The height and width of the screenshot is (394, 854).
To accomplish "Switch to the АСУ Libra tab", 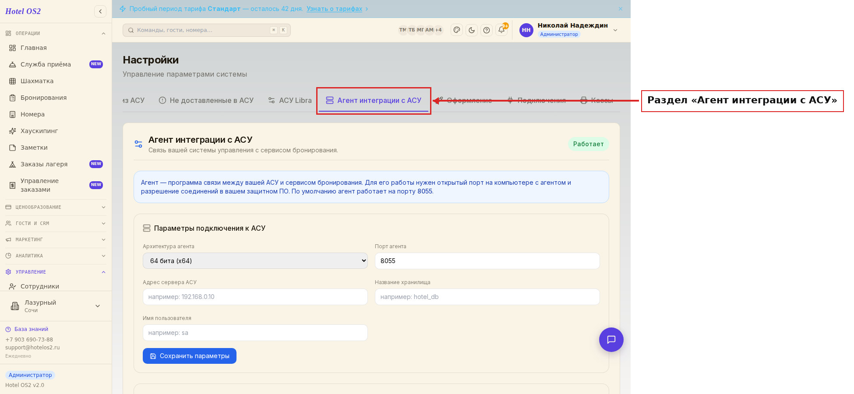I will click(290, 101).
